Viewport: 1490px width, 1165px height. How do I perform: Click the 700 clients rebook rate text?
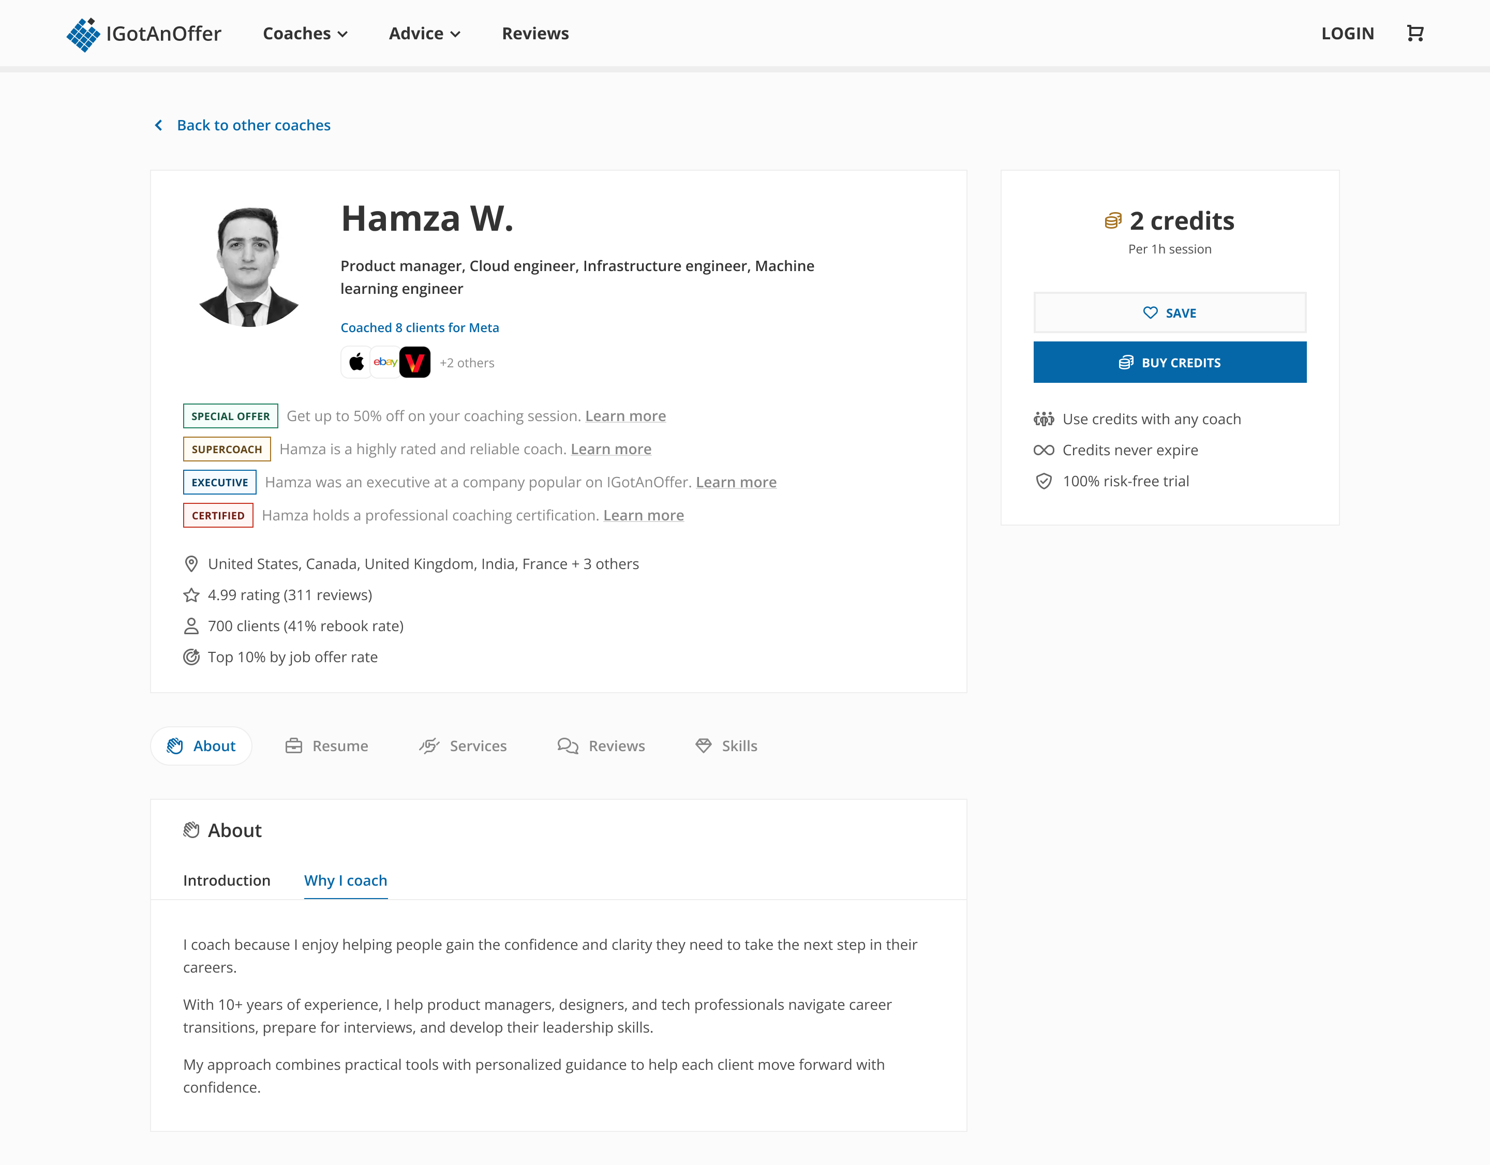(306, 626)
